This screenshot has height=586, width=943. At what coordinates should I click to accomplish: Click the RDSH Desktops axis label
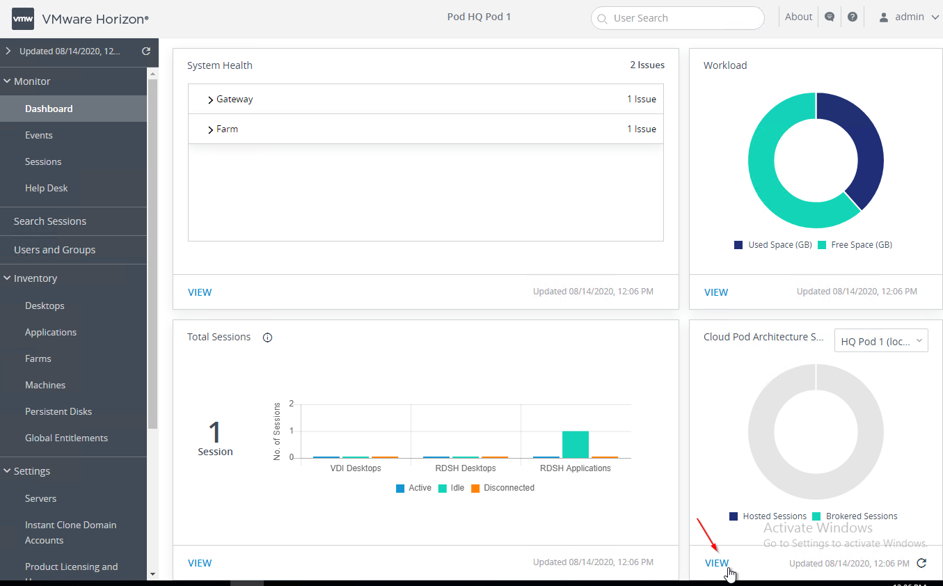tap(466, 468)
